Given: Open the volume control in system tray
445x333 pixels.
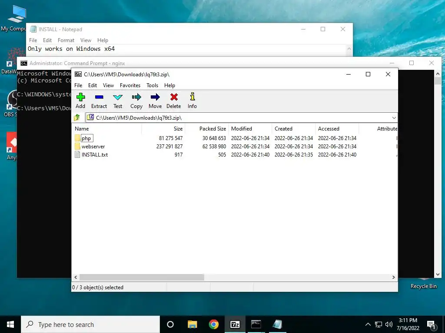Looking at the screenshot, I should click(x=389, y=324).
